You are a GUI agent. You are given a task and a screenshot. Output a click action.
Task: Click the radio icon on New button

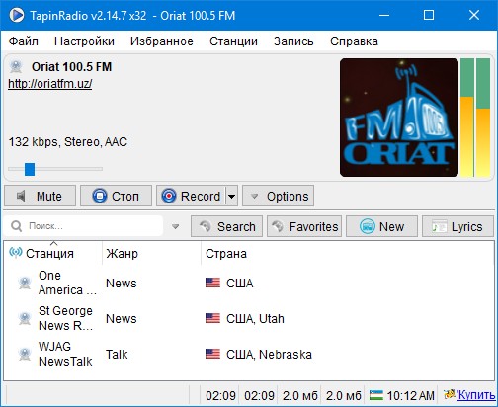coord(367,226)
